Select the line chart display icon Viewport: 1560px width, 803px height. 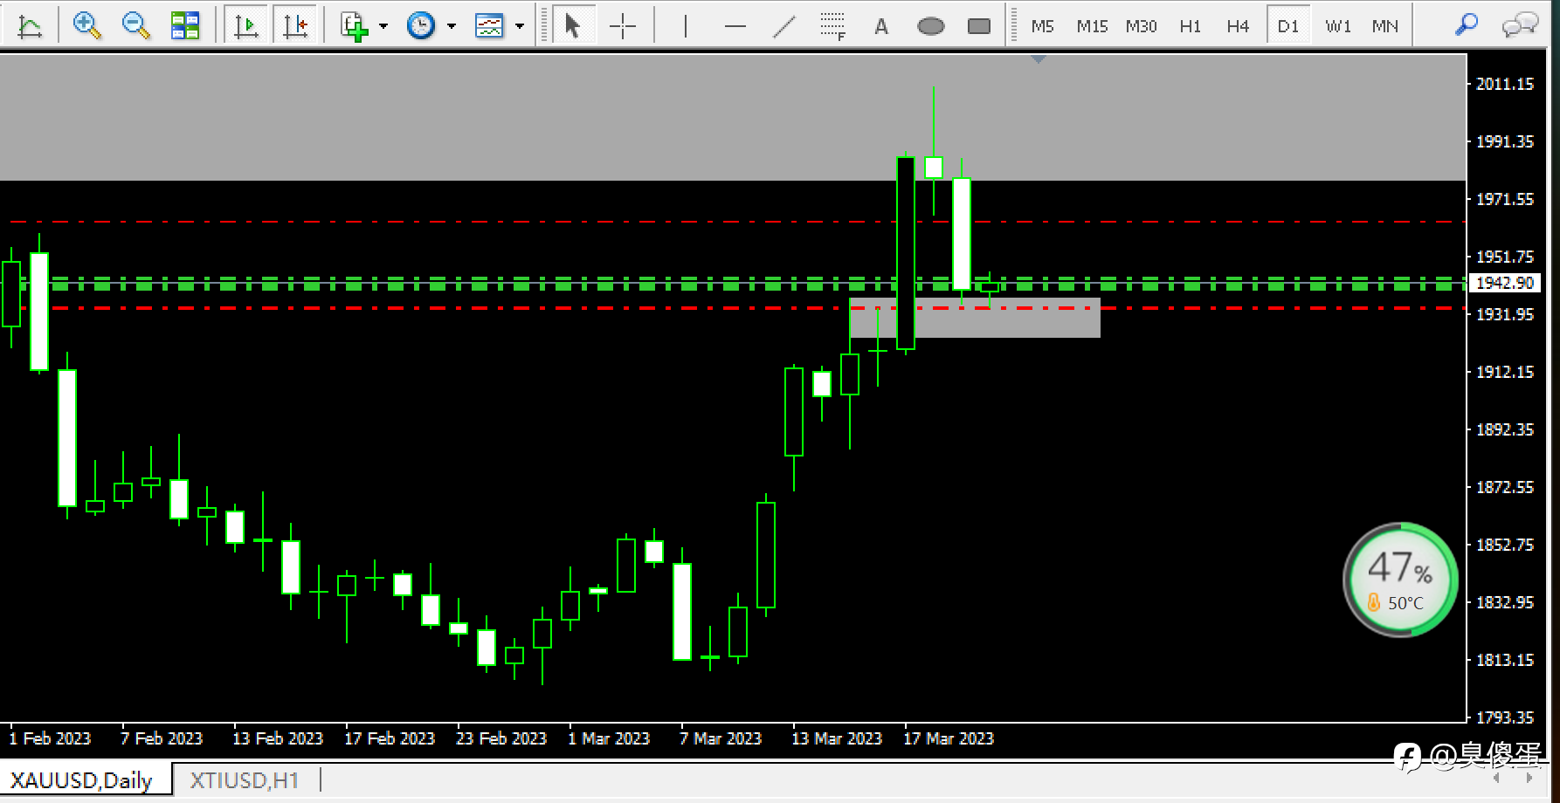30,26
